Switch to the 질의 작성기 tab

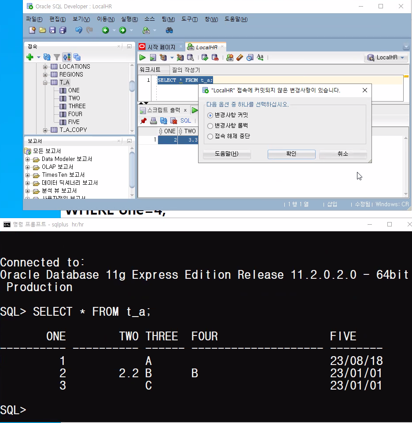coord(186,70)
